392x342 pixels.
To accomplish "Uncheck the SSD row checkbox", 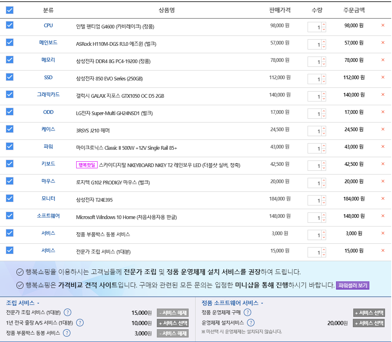I will point(9,77).
